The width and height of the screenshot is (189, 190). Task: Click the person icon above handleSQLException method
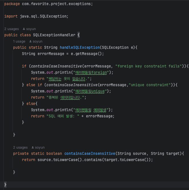[30, 41]
